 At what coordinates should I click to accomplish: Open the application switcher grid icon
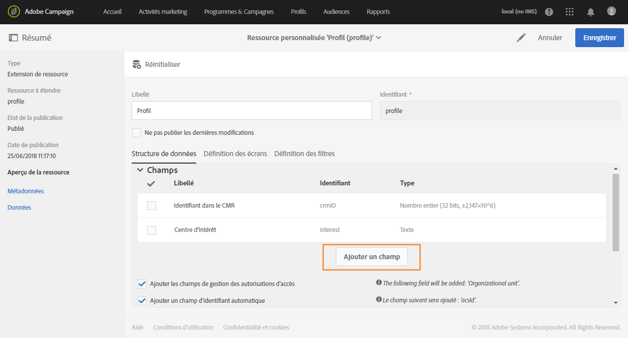pyautogui.click(x=570, y=12)
